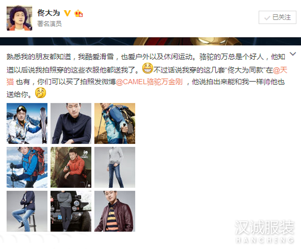
Task: Click the crown membership level icon
Action: (x=79, y=13)
